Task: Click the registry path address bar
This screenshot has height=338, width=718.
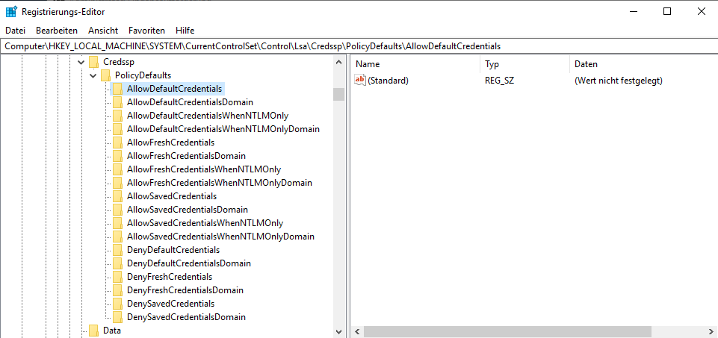Action: [359, 46]
